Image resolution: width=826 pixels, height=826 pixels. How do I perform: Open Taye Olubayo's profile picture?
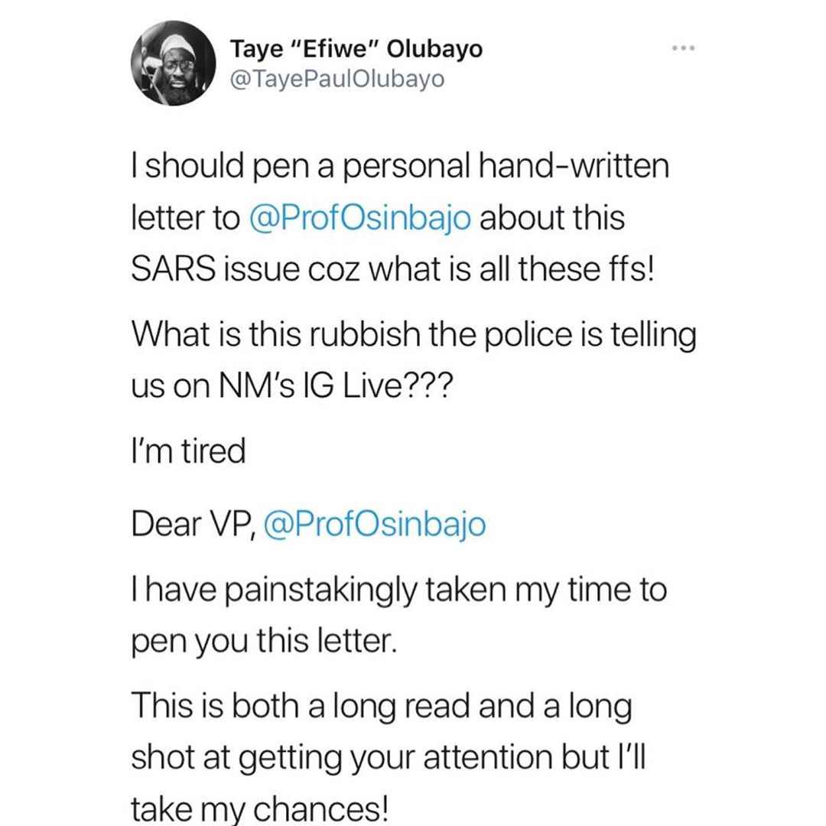coord(173,63)
